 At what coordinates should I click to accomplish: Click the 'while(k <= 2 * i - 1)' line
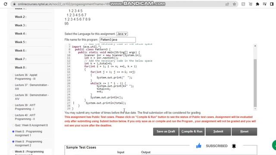[108, 83]
